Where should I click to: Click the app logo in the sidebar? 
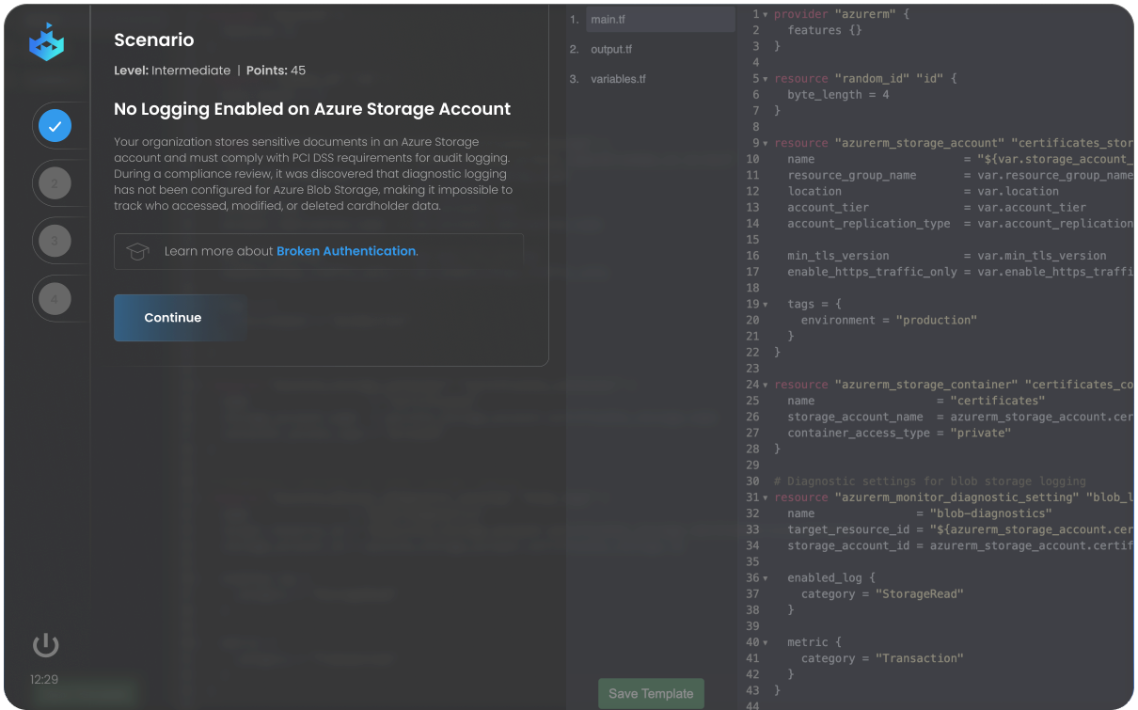46,42
